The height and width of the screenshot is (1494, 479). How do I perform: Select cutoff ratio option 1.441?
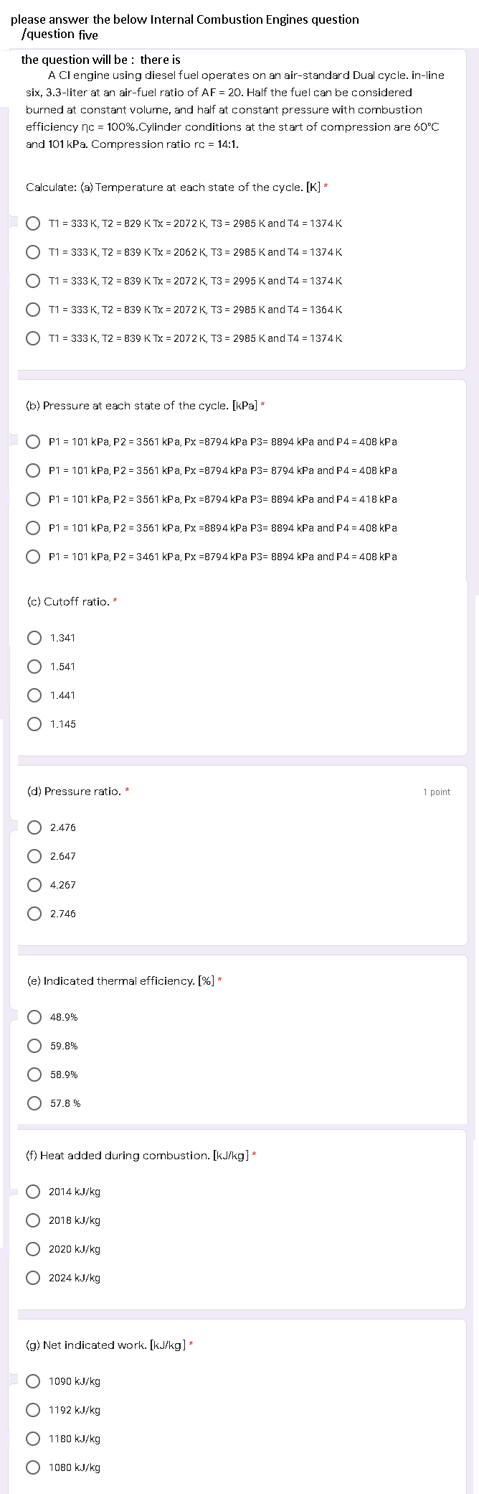click(34, 695)
